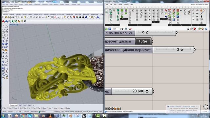The height and width of the screenshot is (118, 210).
Task: Toggle the Near osnap checkbox
Action: click(x=8, y=108)
